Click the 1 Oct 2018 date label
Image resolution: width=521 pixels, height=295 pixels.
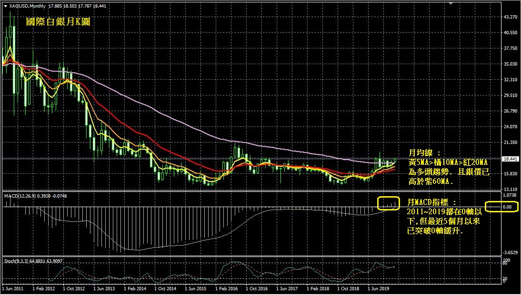tap(348, 289)
